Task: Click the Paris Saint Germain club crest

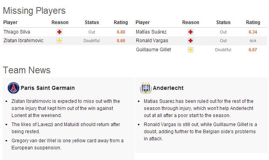Action: 13,88
